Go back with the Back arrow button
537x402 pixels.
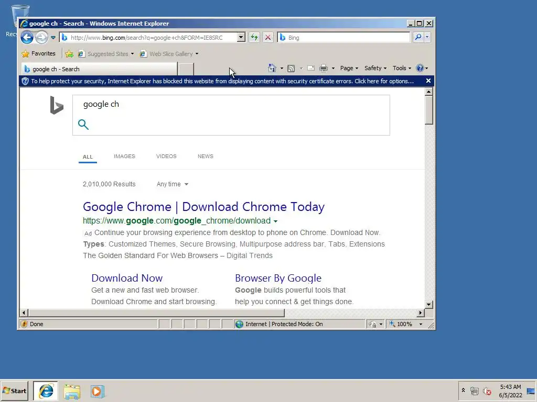[x=27, y=37]
